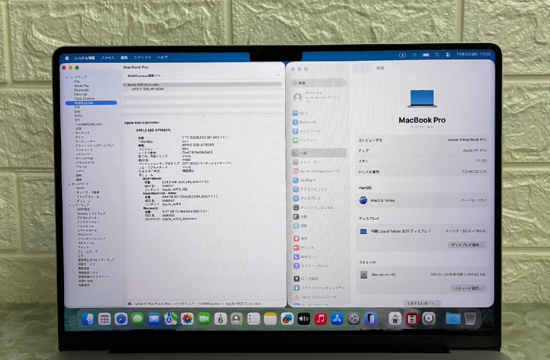Select Thunderbolt/USB4 in hardware list
This screenshot has height=360, width=550.
[x=88, y=124]
